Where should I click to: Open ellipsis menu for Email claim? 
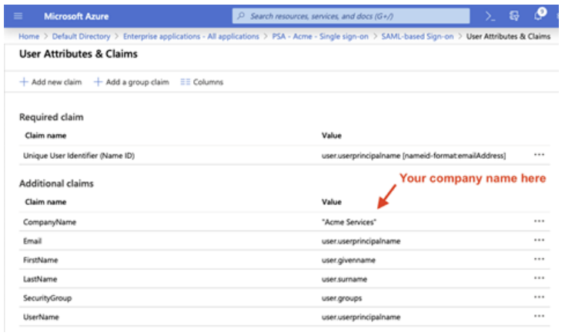[539, 240]
